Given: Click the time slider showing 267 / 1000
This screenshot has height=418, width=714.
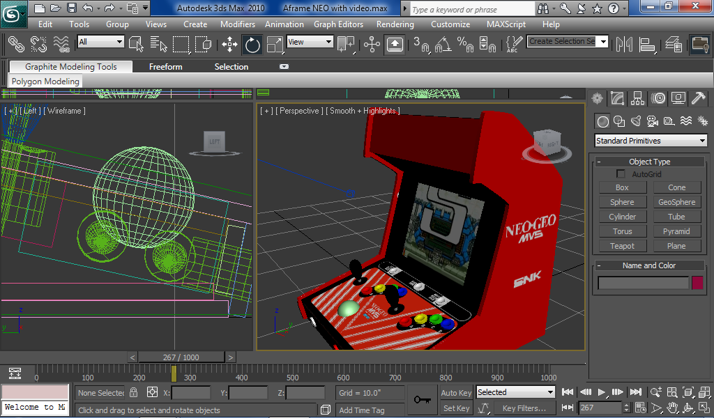Looking at the screenshot, I should point(181,357).
